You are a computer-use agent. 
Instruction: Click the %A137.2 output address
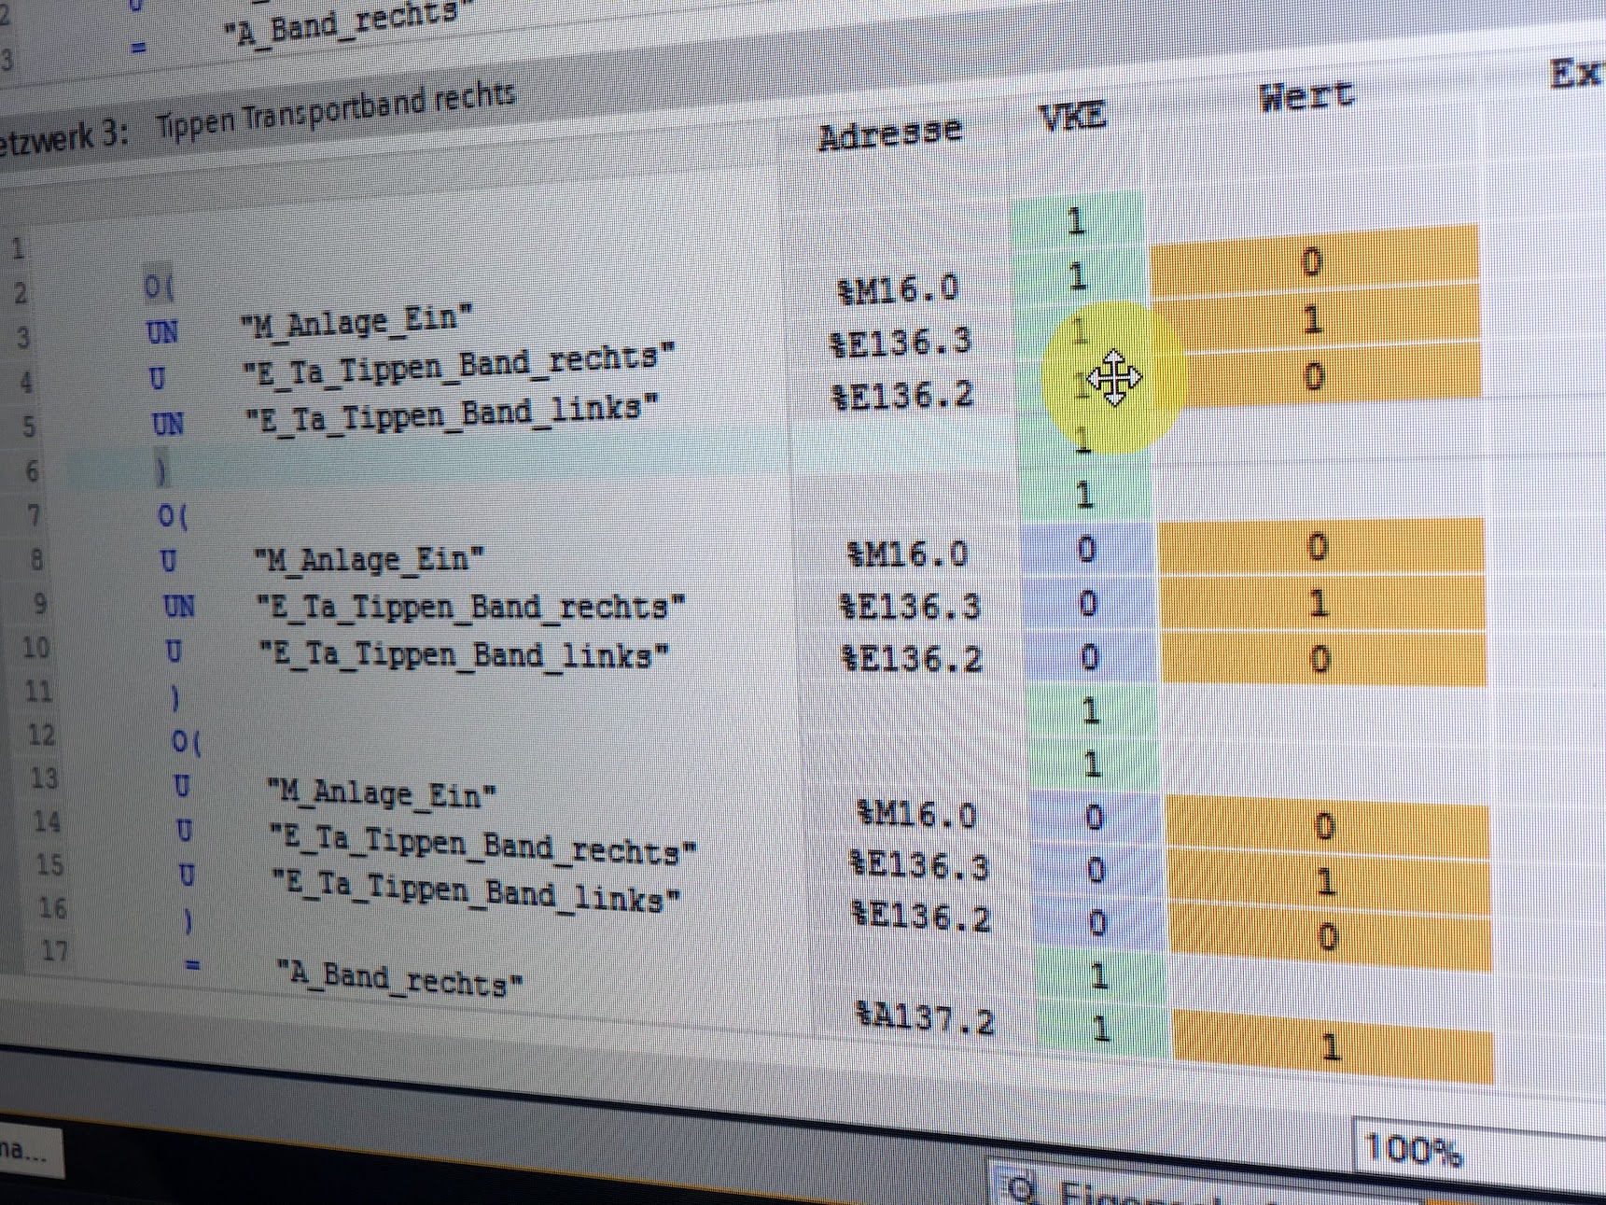click(x=925, y=1017)
